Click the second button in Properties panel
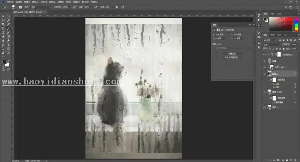 (232, 57)
